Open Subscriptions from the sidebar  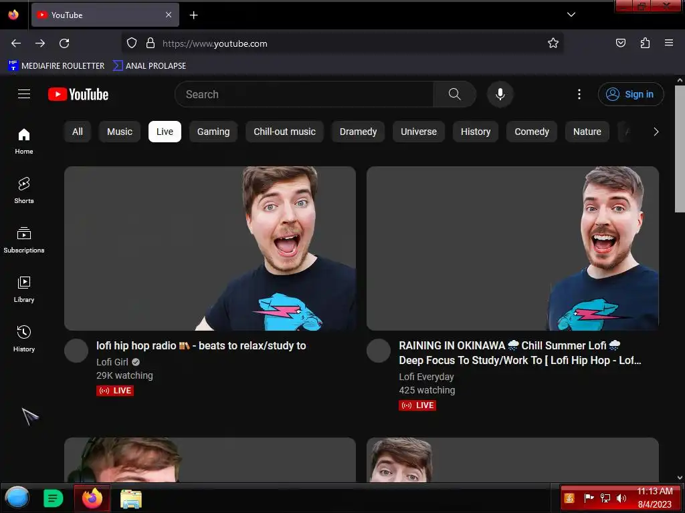pyautogui.click(x=24, y=240)
